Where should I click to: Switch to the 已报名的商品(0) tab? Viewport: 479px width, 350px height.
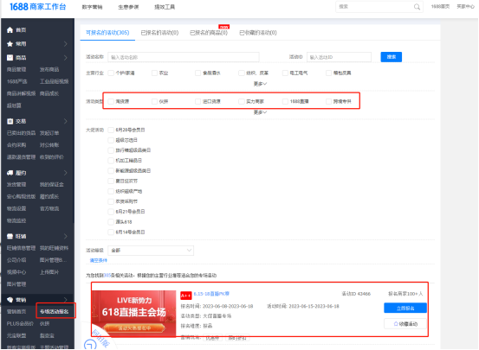tap(209, 33)
